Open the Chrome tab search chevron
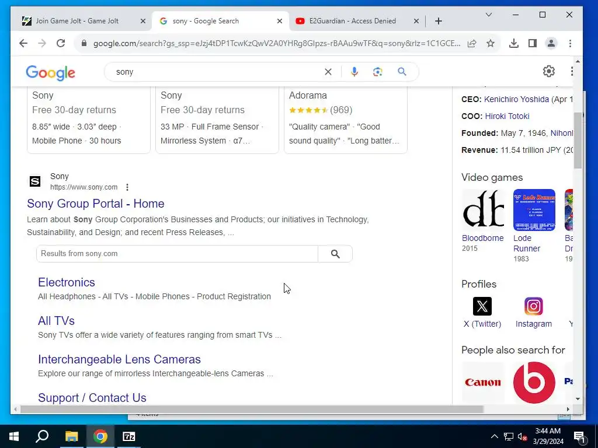Screen dimensions: 598x448 (x=489, y=15)
